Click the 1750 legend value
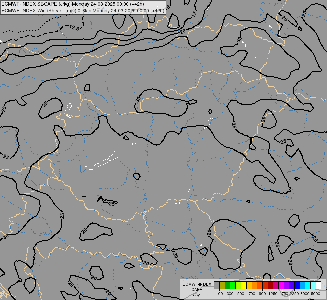This screenshot has width=327, height=300. 284,294
